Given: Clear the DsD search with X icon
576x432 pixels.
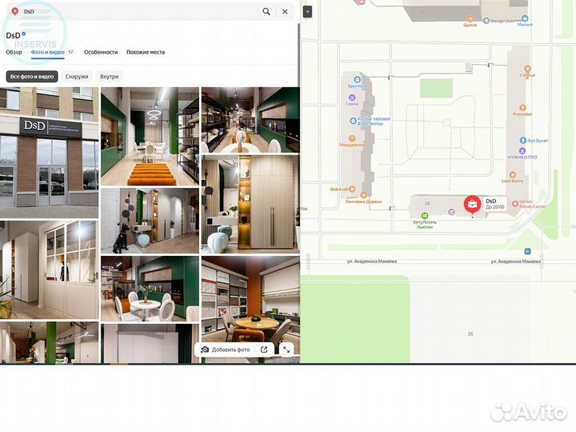Looking at the screenshot, I should pos(285,12).
